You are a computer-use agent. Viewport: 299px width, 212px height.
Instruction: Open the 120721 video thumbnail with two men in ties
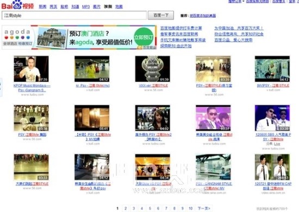tap(272, 167)
